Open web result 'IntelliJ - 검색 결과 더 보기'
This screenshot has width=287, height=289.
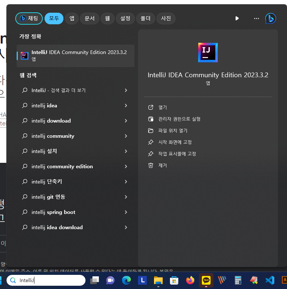point(75,90)
